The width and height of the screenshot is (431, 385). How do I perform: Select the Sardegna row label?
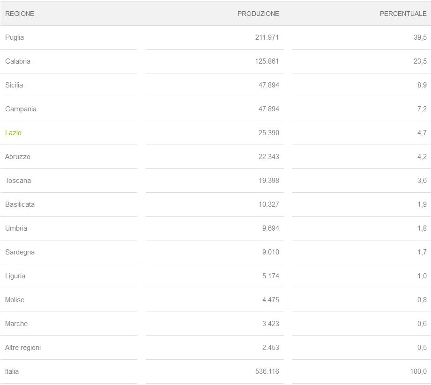(x=20, y=252)
